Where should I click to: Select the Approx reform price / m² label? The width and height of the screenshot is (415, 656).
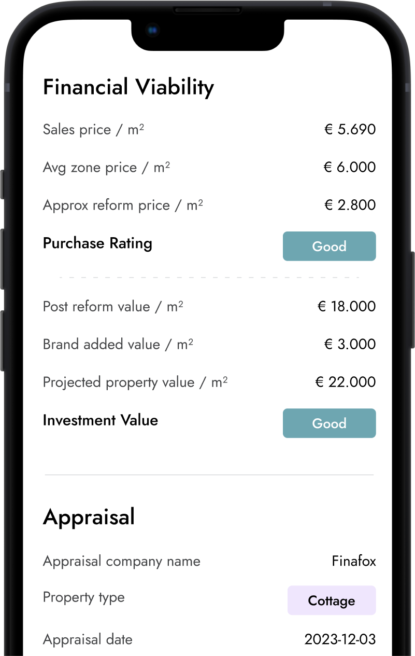(x=123, y=205)
